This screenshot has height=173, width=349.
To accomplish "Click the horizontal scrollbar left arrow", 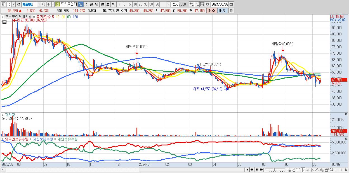I will [x=3, y=170].
